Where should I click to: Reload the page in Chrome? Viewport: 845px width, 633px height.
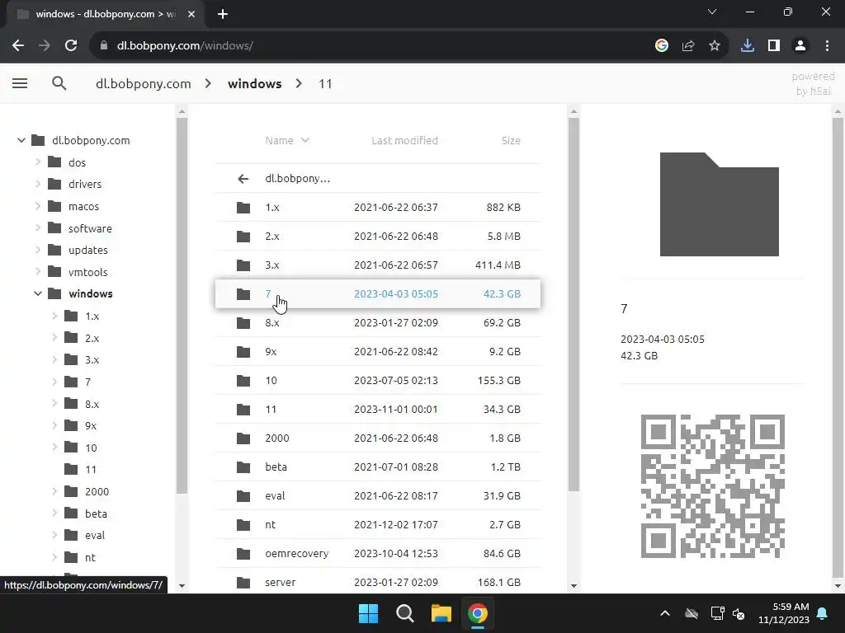point(71,46)
